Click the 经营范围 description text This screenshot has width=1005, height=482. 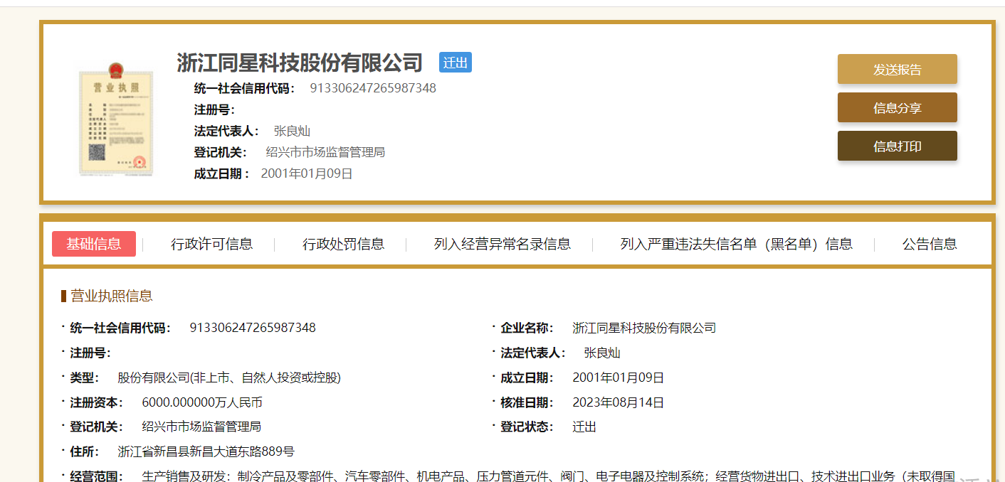pyautogui.click(x=548, y=476)
